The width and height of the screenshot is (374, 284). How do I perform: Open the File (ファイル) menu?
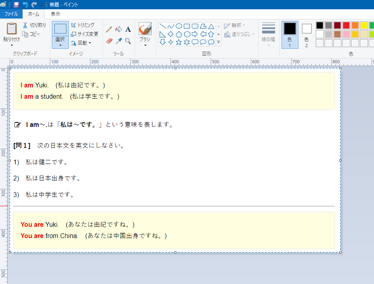(x=11, y=14)
